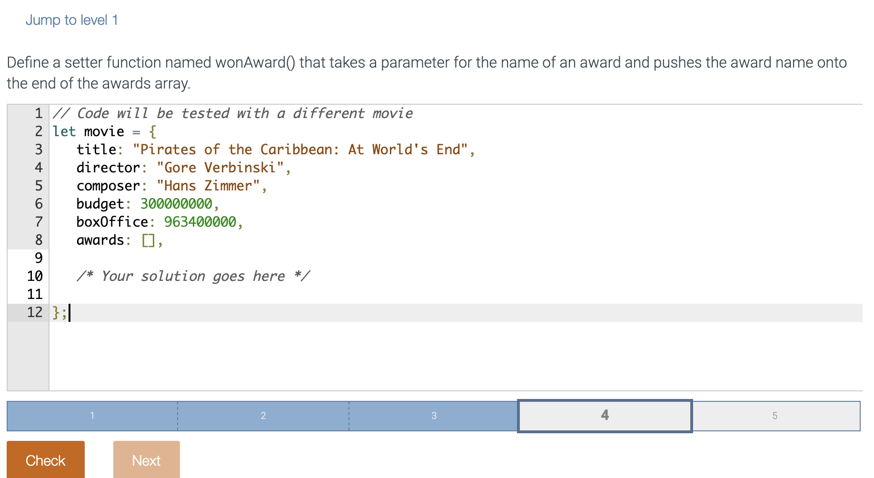Click the Next button

point(146,460)
